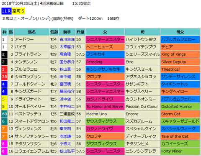Select horse name スマートアヴァロン
The width and height of the screenshot is (201, 156).
click(32, 121)
